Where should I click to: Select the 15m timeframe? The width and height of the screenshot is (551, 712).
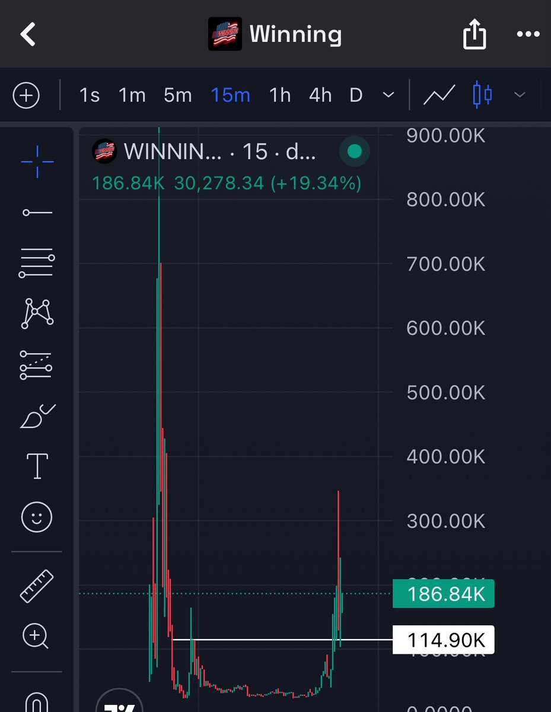pos(231,95)
